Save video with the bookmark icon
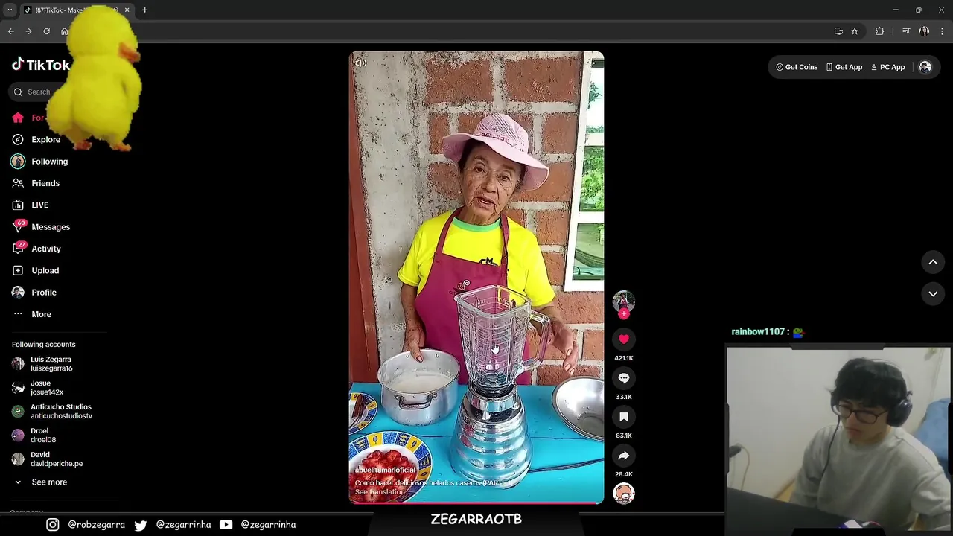 [624, 417]
